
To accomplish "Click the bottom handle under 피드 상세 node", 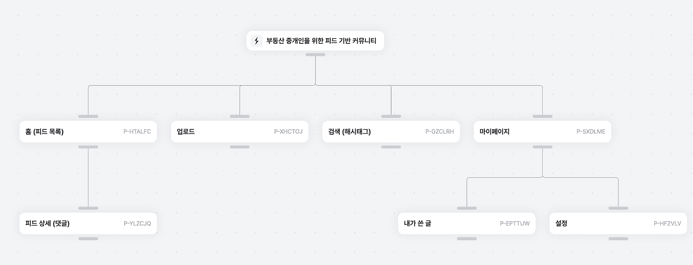I will (x=88, y=238).
